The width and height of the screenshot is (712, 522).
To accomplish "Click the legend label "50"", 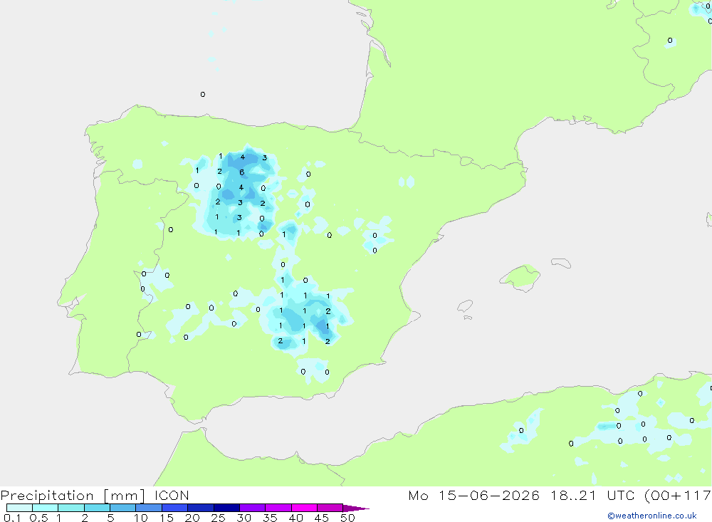I will click(347, 518).
